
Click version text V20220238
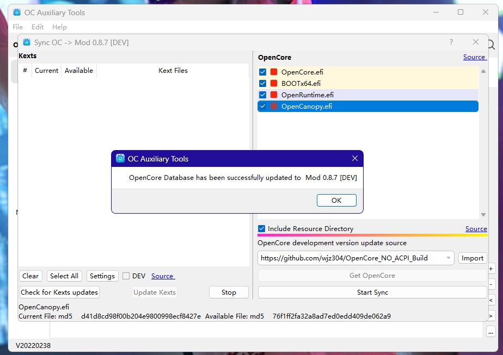33,346
